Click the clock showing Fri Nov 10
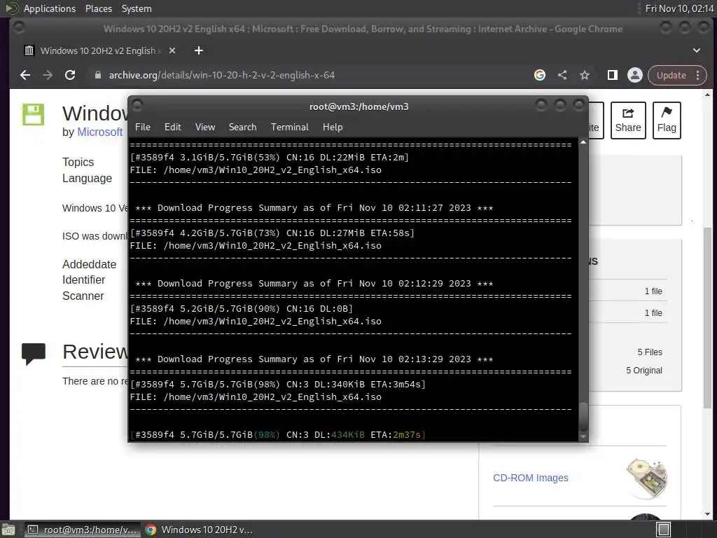717x538 pixels. tap(679, 8)
